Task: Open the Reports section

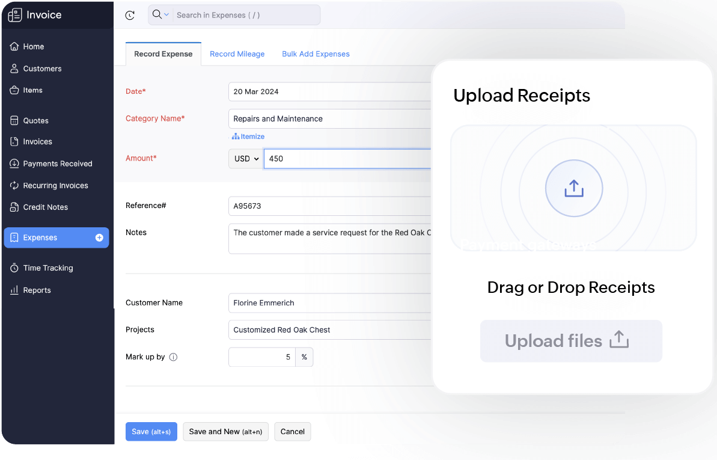Action: click(38, 290)
